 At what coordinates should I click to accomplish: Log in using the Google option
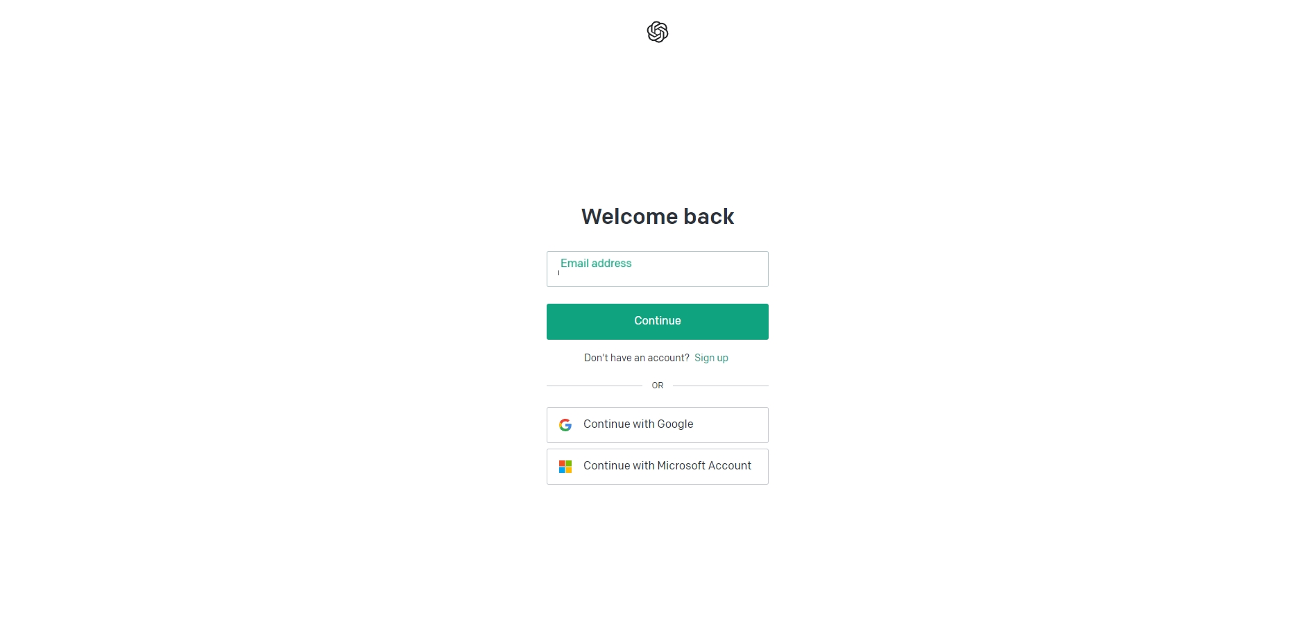click(x=657, y=425)
